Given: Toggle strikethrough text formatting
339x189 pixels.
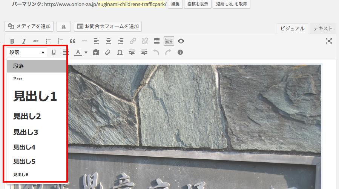Looking at the screenshot, I should 36,41.
